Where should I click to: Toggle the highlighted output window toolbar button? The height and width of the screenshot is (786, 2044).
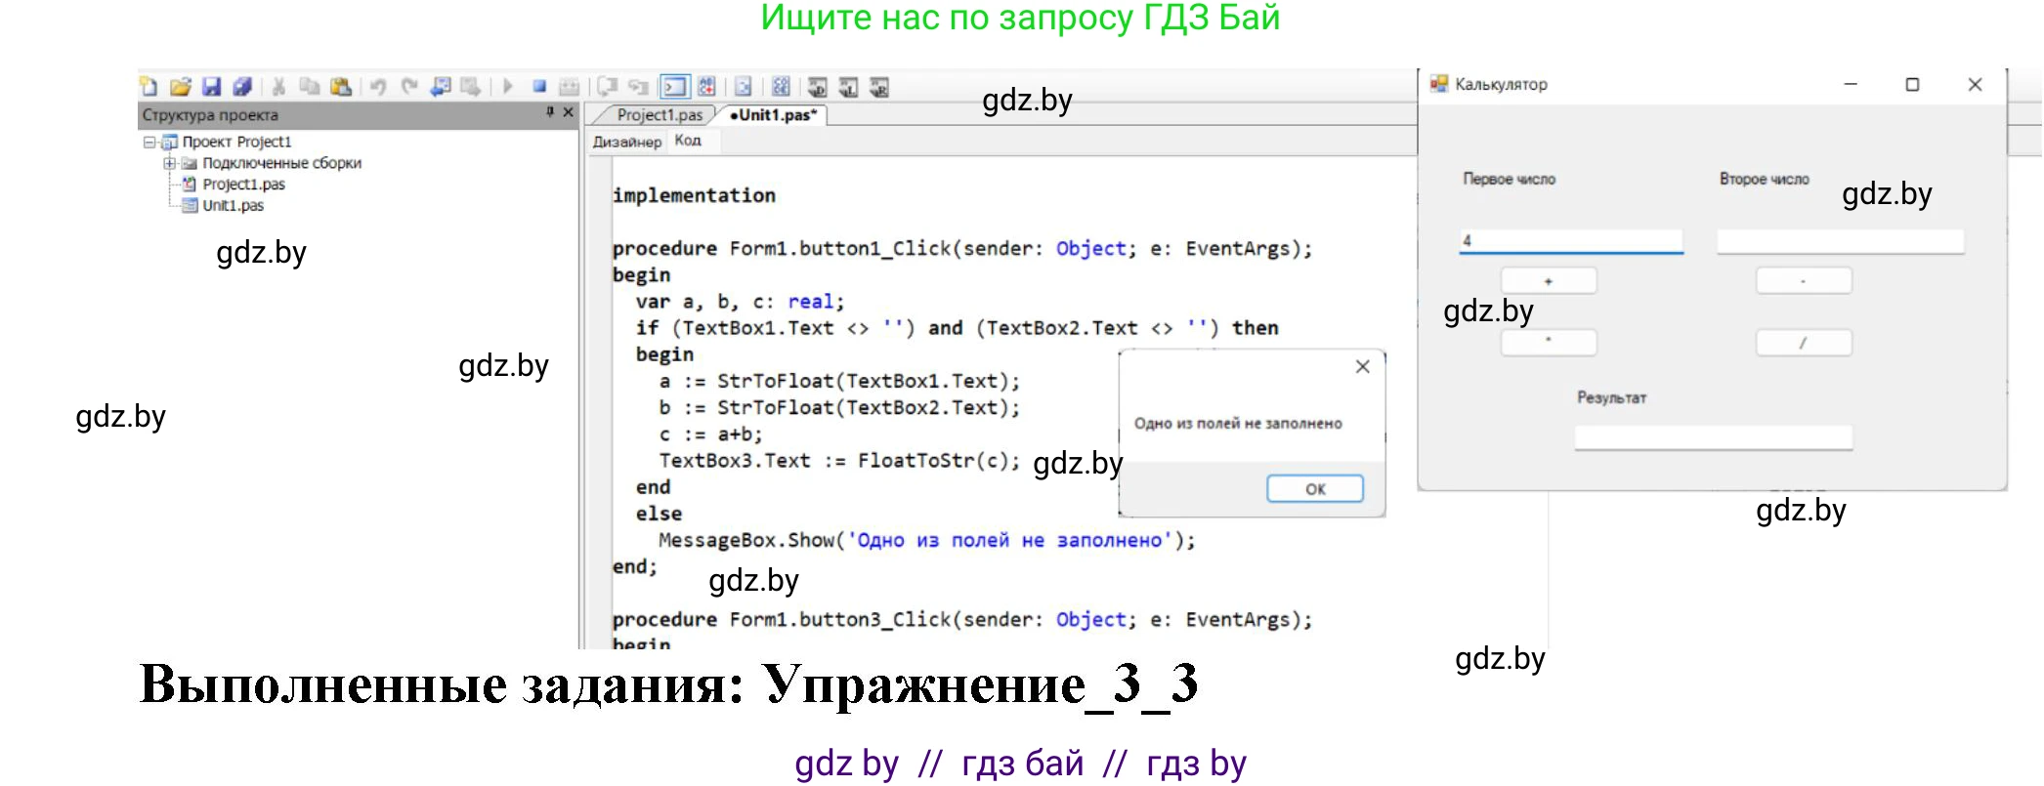(674, 87)
